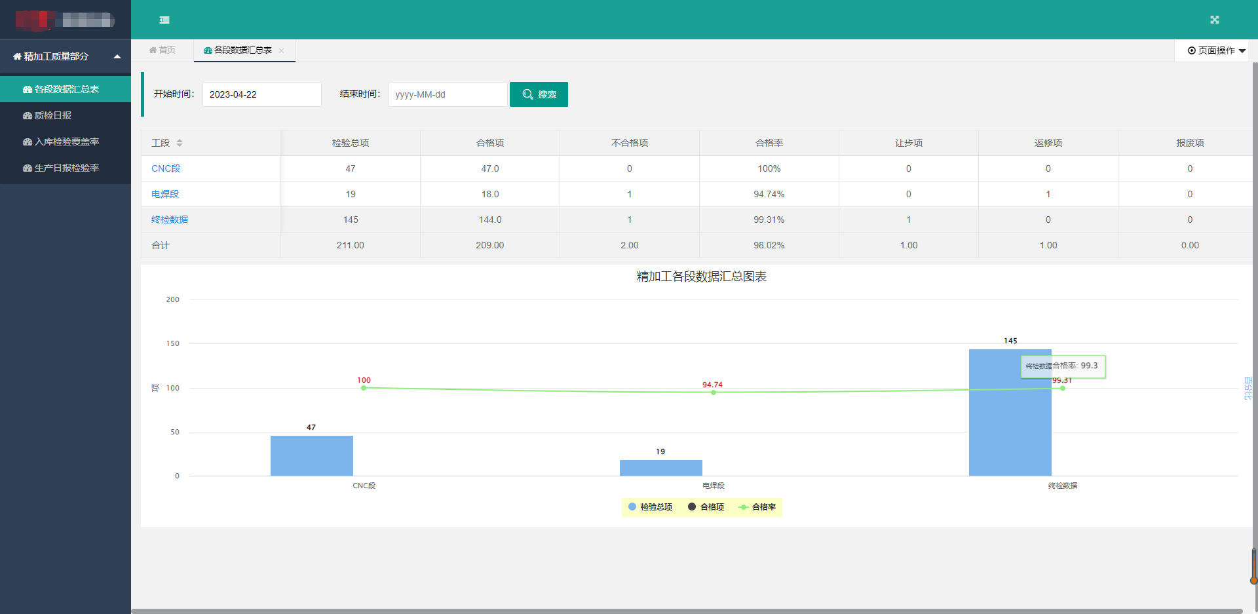
Task: Collapse the 精加工质量部分 menu arrow
Action: click(x=117, y=56)
